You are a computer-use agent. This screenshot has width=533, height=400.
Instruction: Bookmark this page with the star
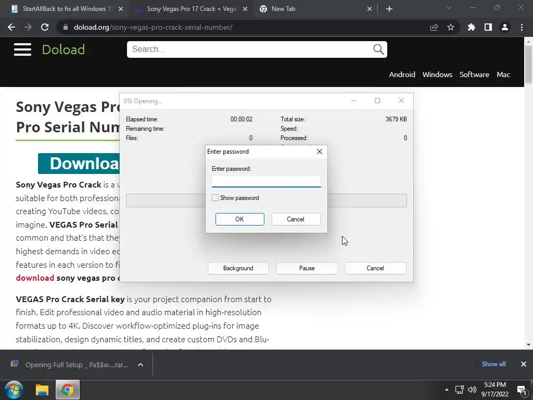pyautogui.click(x=450, y=27)
